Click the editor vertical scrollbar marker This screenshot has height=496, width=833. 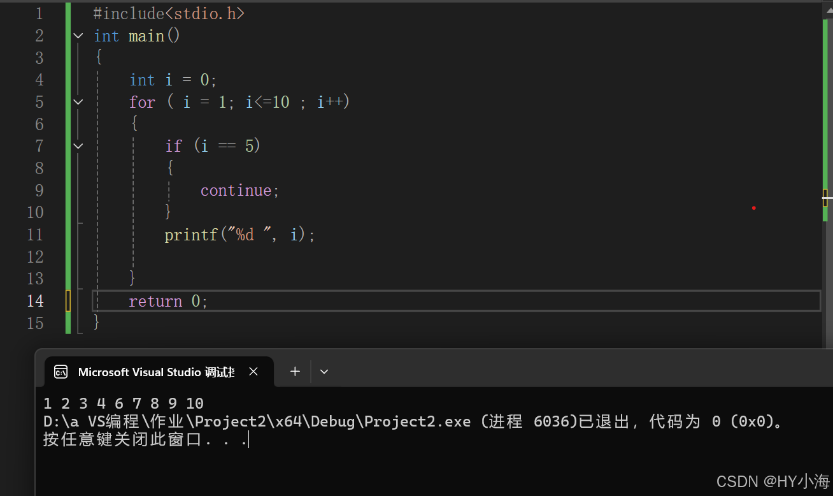(825, 198)
